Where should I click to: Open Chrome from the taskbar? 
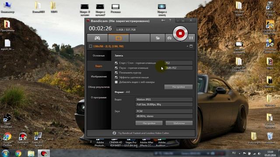point(18,153)
